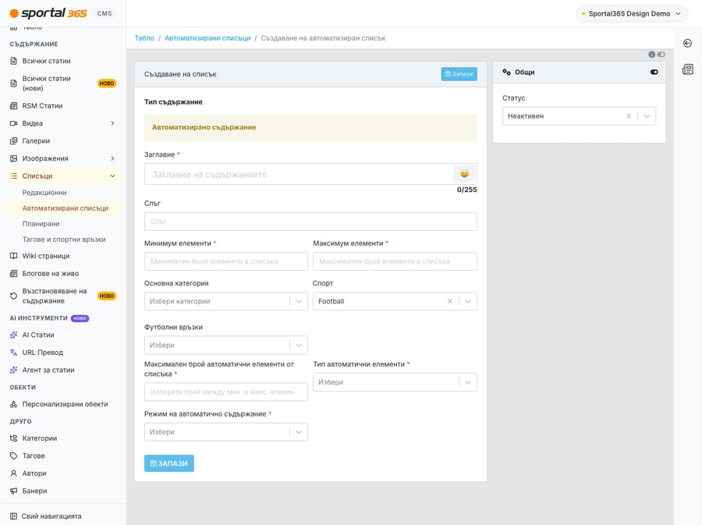Image resolution: width=702 pixels, height=525 pixels.
Task: Click the Максимум елементи input
Action: click(x=395, y=261)
